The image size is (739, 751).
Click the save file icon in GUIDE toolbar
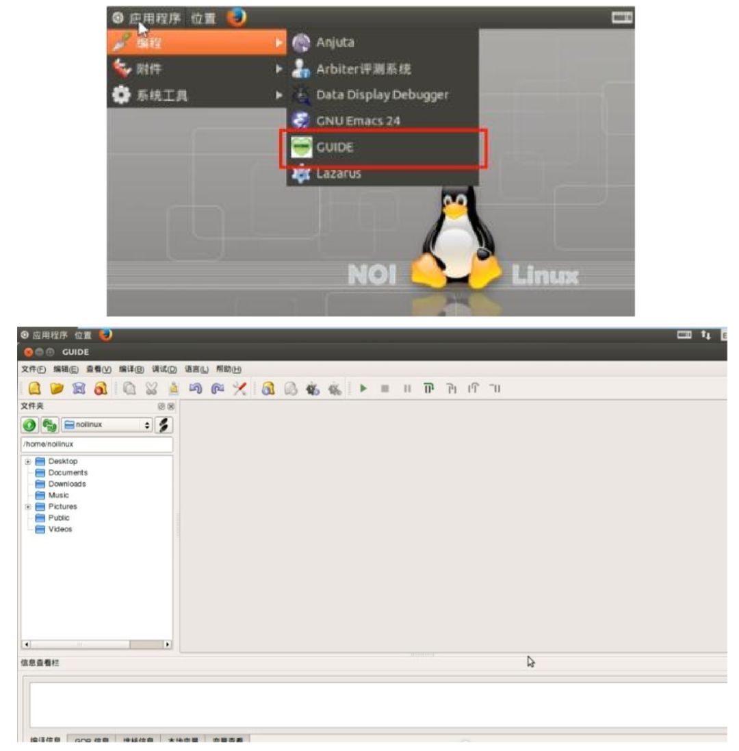tap(79, 388)
